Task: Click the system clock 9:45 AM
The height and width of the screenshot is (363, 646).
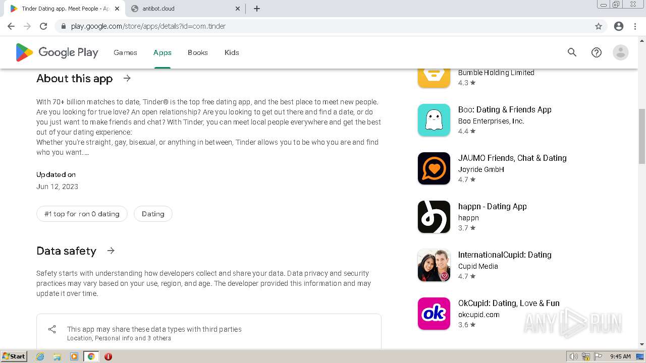Action: [620, 356]
